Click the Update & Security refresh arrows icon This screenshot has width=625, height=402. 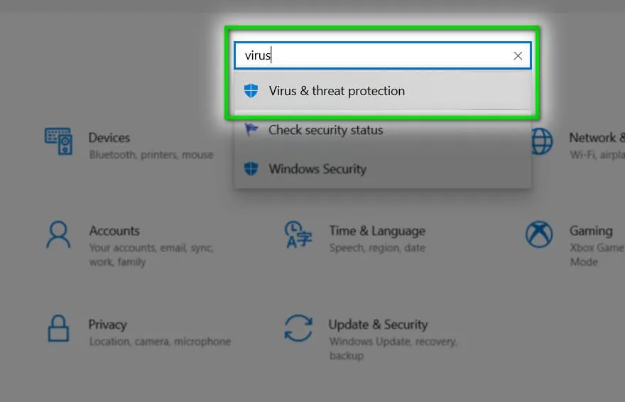pos(298,328)
